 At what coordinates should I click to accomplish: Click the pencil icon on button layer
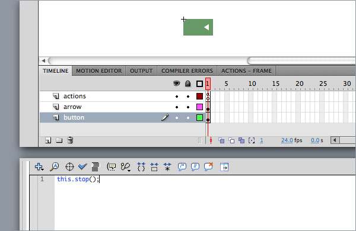tap(165, 117)
